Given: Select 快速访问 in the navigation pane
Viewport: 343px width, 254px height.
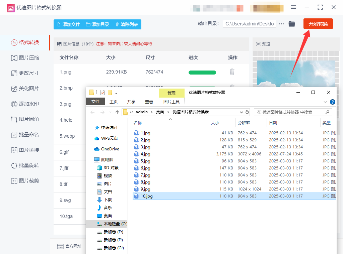Looking at the screenshot, I should pos(107,128).
